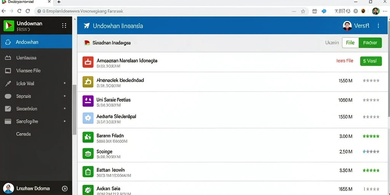390x195 pixels.
Task: Bookmark the page with the star icon
Action: 303,11
